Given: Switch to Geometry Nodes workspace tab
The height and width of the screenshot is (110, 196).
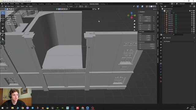Looking at the screenshot, I should tap(94, 4).
